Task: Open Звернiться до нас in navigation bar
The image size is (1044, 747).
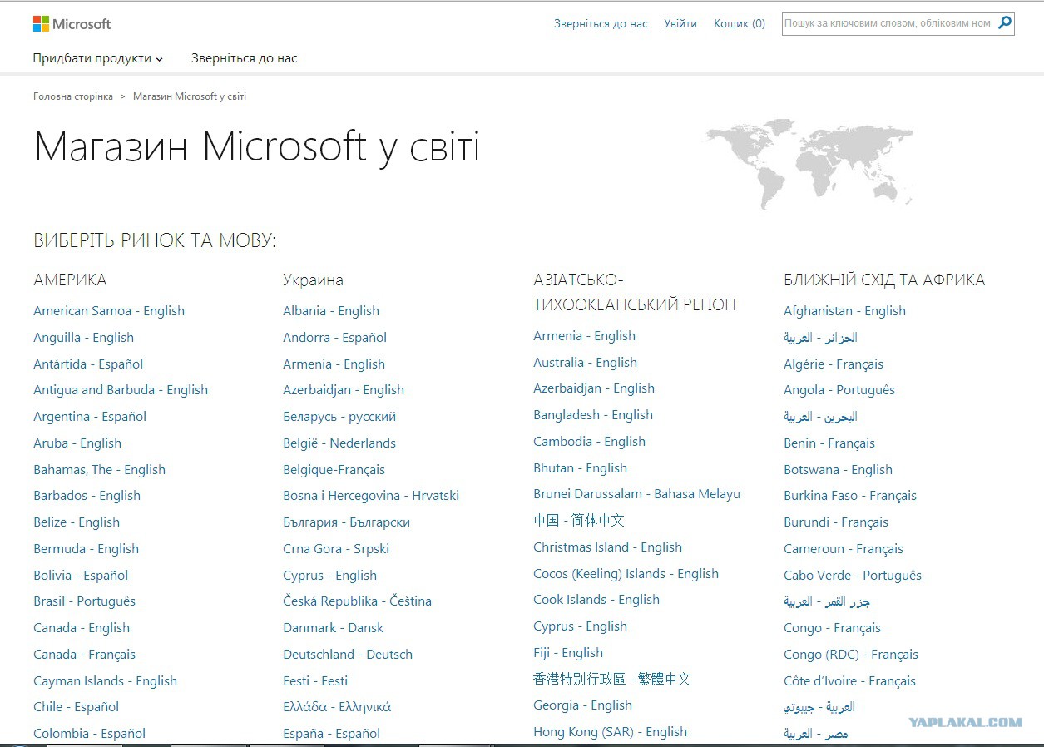Action: coord(244,58)
